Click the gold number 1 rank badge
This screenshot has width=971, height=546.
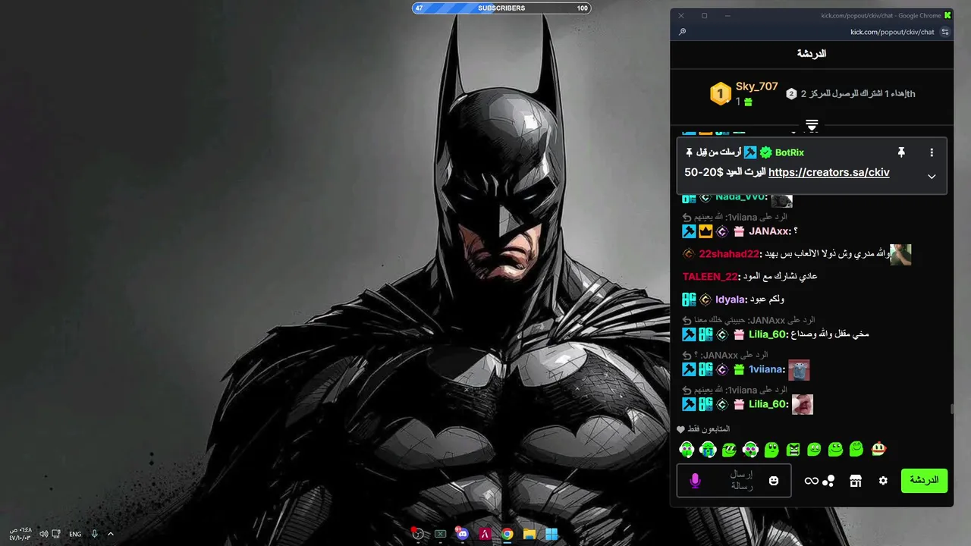click(x=720, y=94)
